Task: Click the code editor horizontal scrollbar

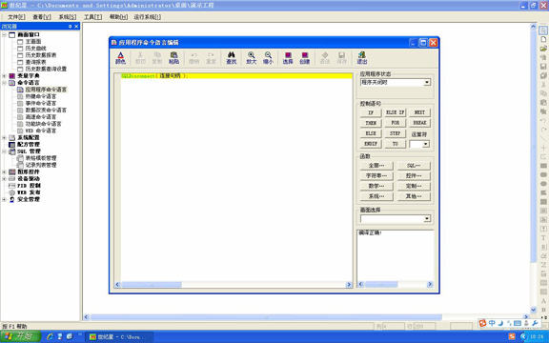Action: pyautogui.click(x=233, y=285)
